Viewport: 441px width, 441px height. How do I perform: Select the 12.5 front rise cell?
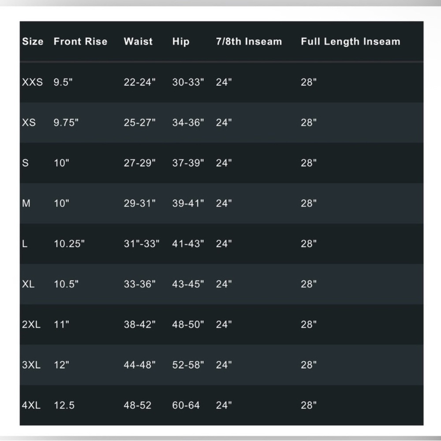point(64,405)
